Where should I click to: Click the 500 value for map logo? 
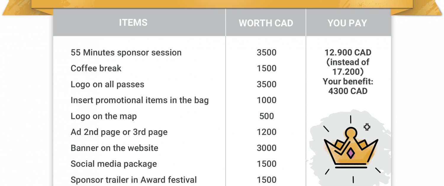click(x=266, y=116)
